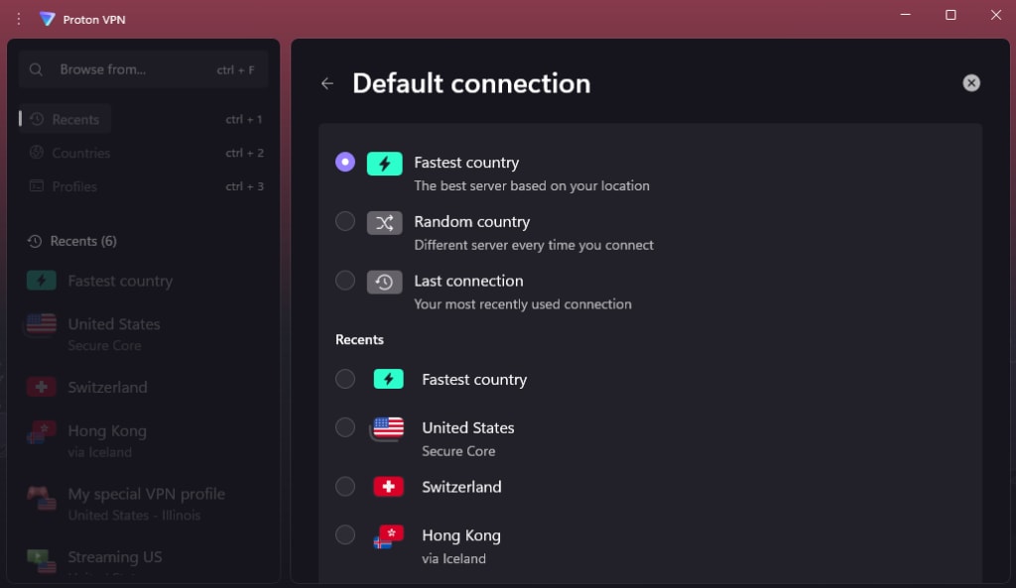Select United States Secure Core radio button
The image size is (1016, 588).
(345, 427)
